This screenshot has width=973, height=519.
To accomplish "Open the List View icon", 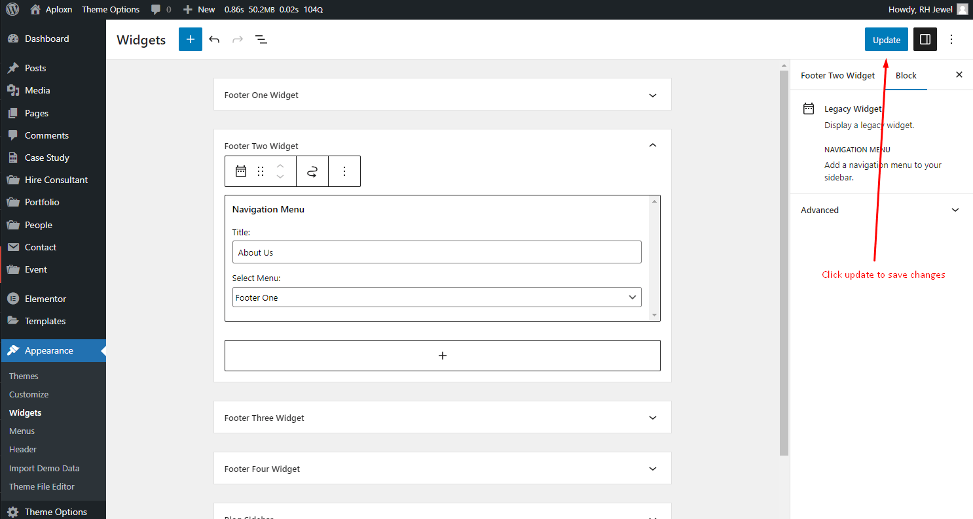I will [x=261, y=39].
